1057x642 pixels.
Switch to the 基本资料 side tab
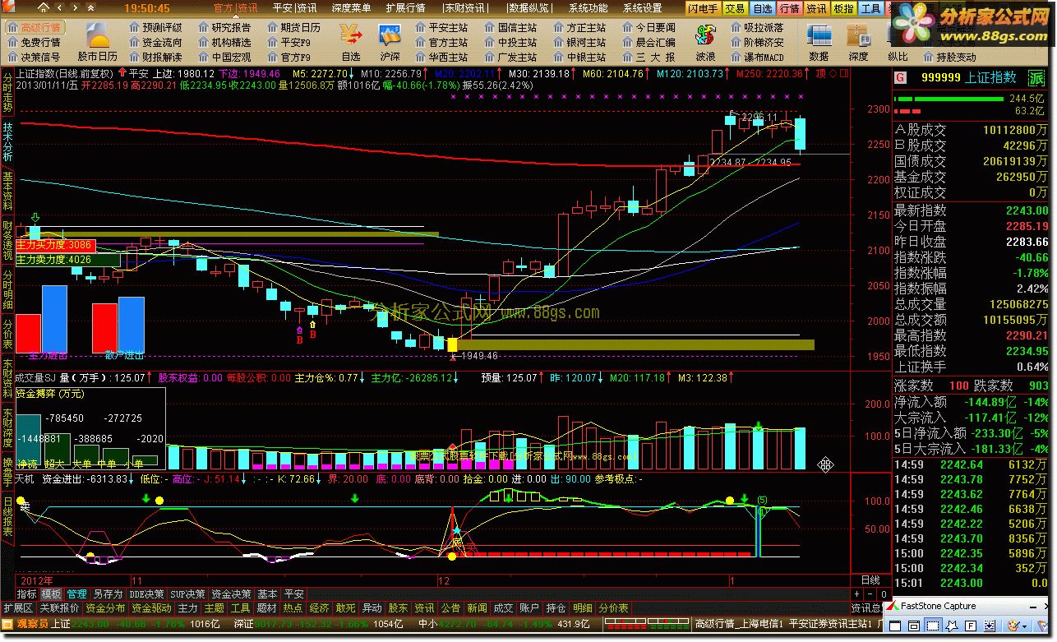pyautogui.click(x=7, y=192)
